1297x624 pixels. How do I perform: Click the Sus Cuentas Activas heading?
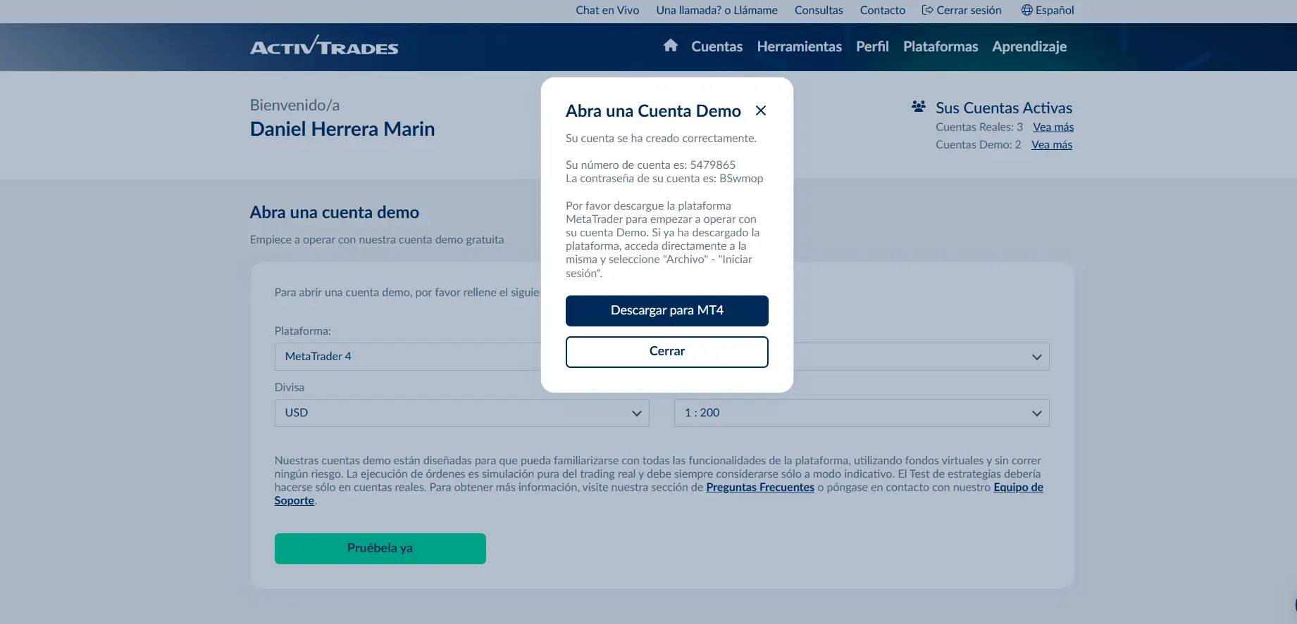pyautogui.click(x=1004, y=108)
